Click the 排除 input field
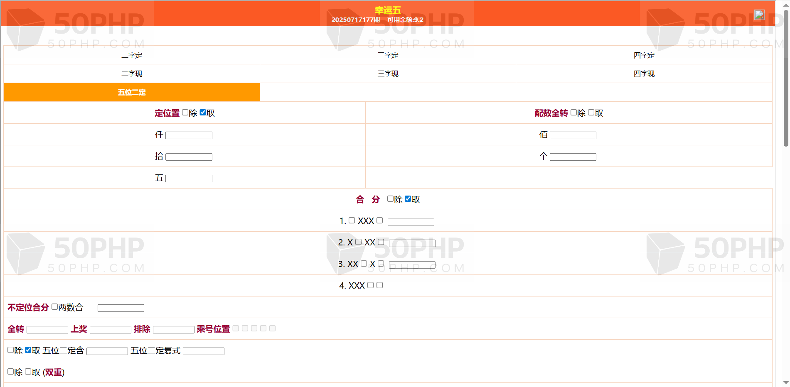 (174, 330)
